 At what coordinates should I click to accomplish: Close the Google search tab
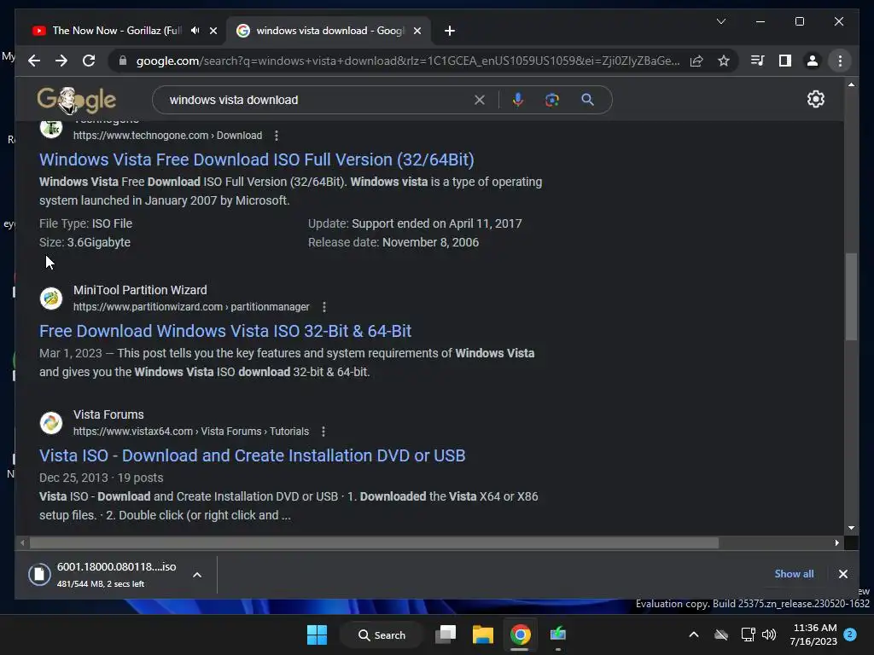(x=417, y=31)
